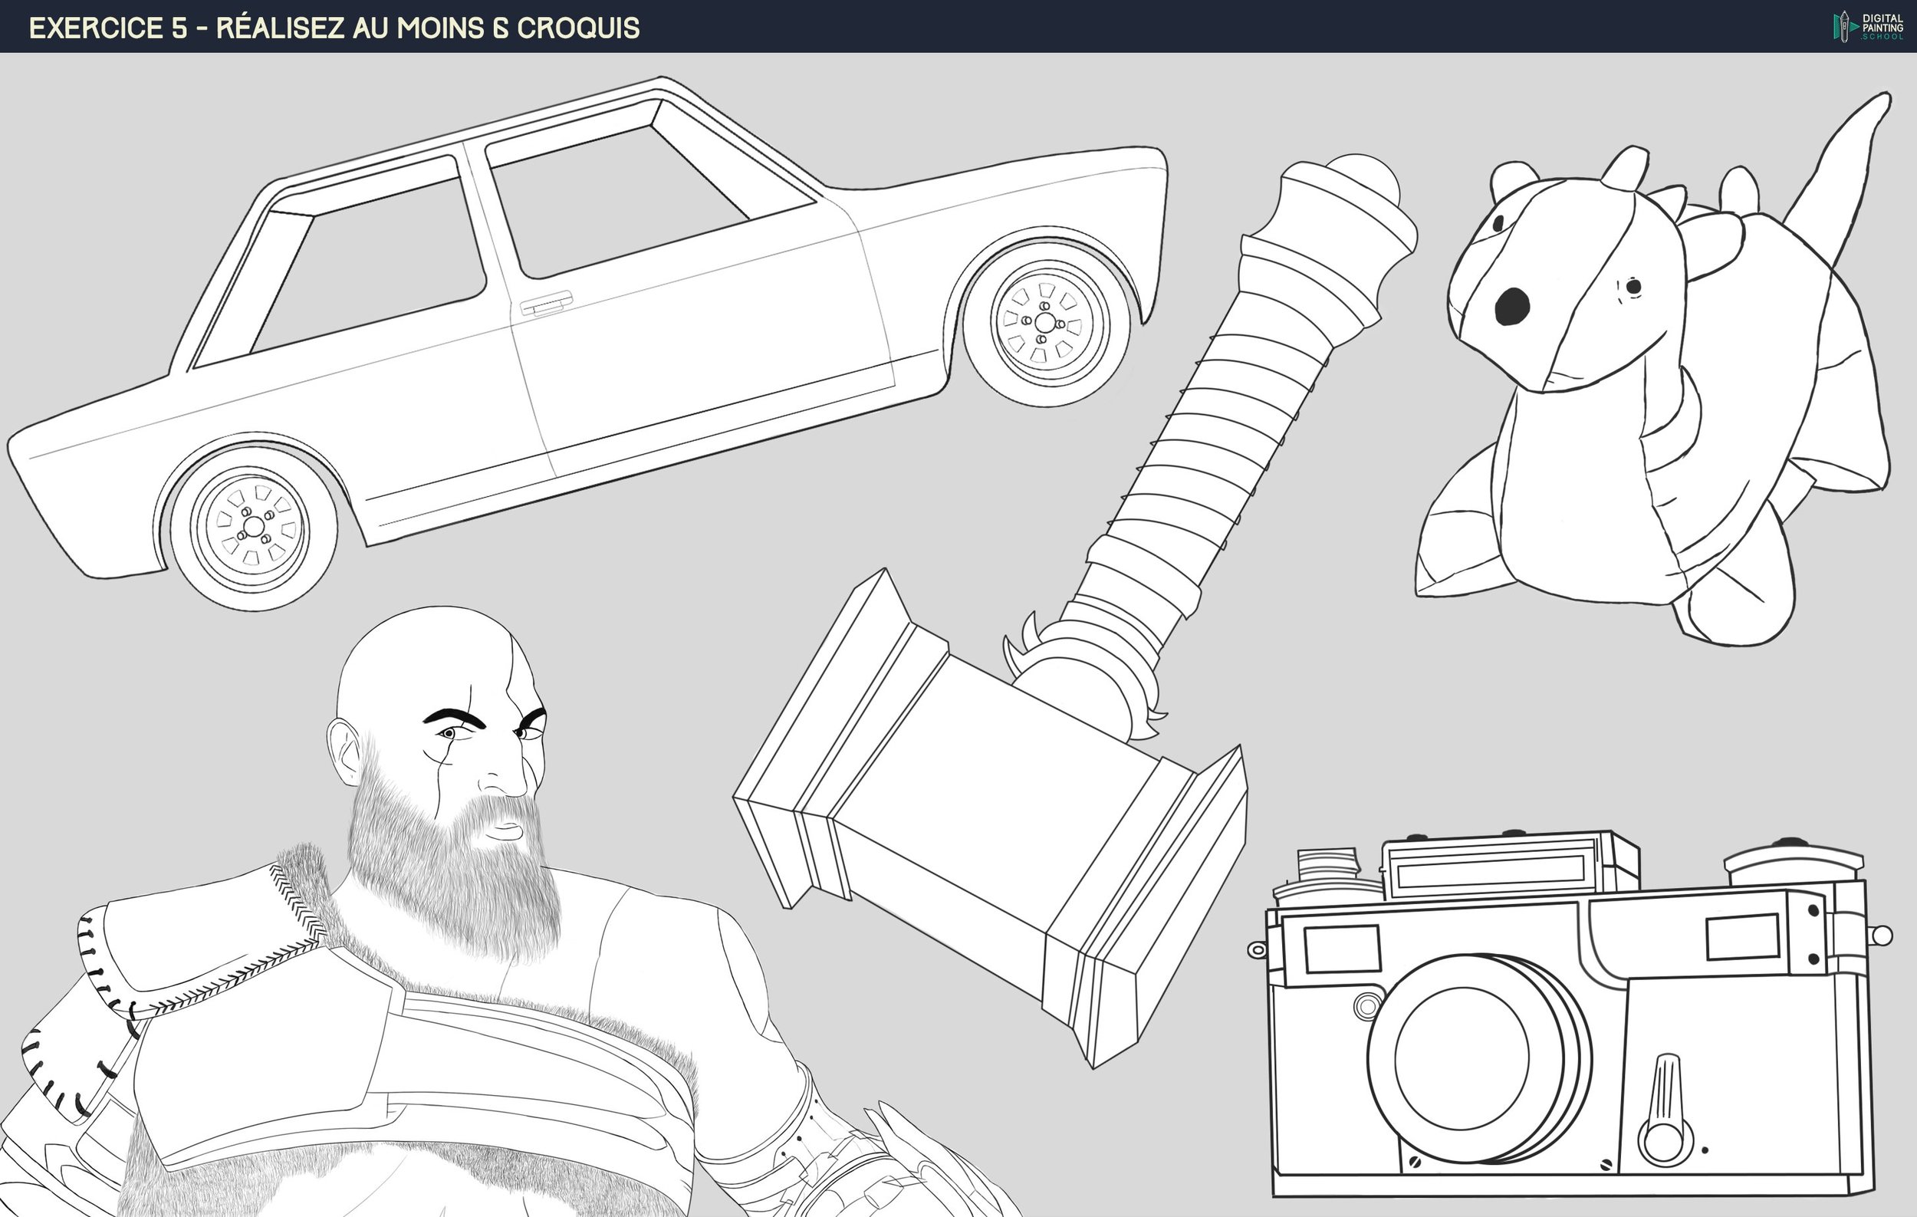Select the car sketch's front wheel hub
This screenshot has width=1917, height=1217.
click(253, 526)
